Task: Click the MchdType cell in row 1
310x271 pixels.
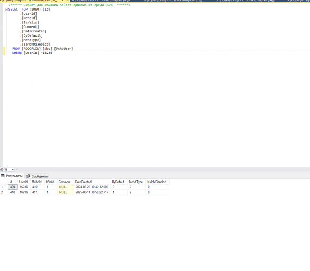Action: pos(136,187)
